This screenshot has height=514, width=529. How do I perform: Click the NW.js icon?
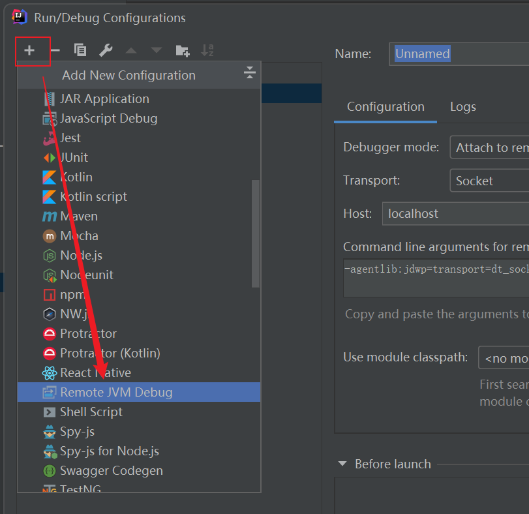[50, 314]
